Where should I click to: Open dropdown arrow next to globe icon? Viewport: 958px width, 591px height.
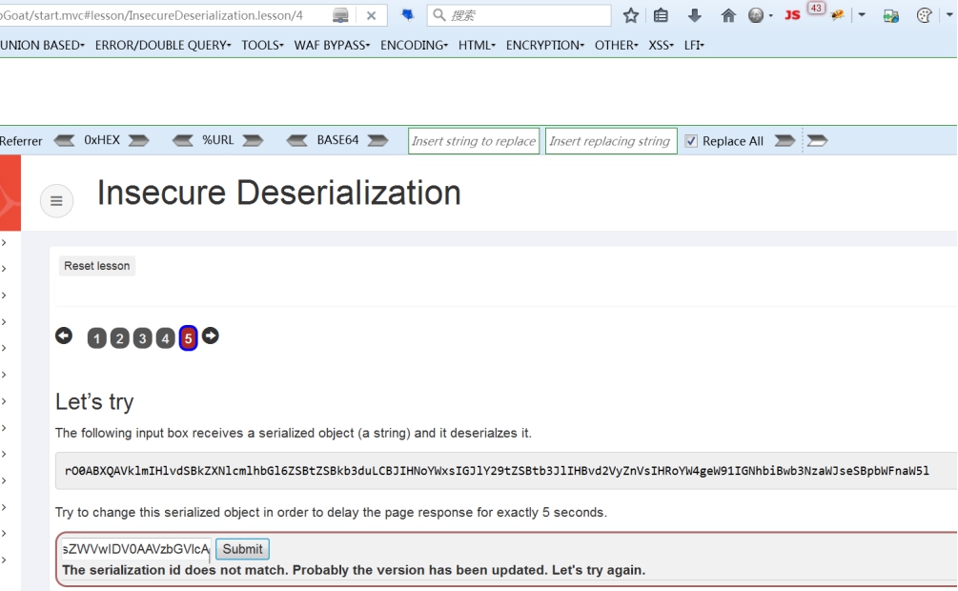click(770, 16)
